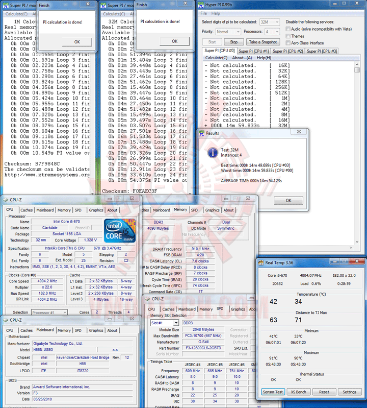367x408 pixels.
Task: Select Super PI [CPU #0] tab
Action: pyautogui.click(x=220, y=51)
